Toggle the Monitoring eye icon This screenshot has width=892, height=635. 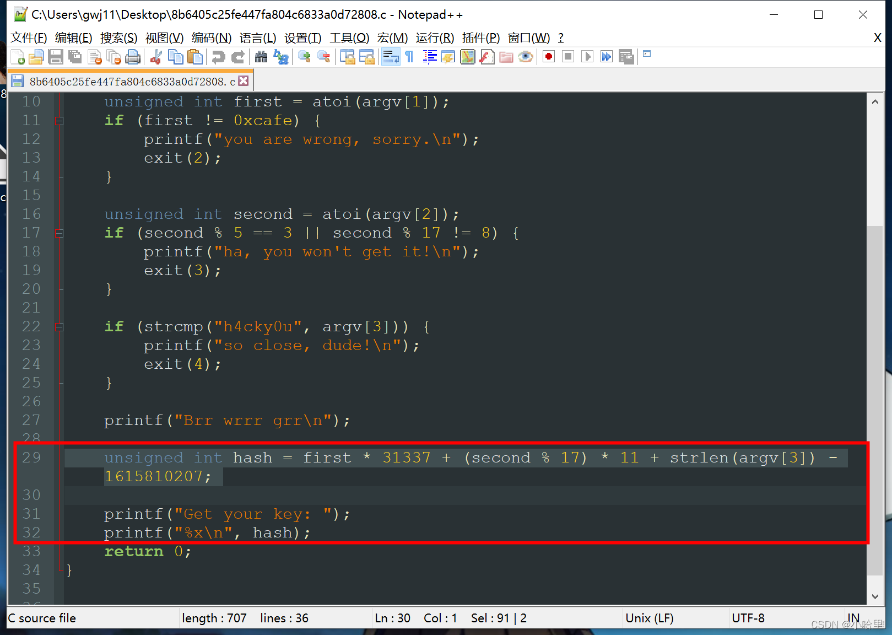[x=526, y=57]
